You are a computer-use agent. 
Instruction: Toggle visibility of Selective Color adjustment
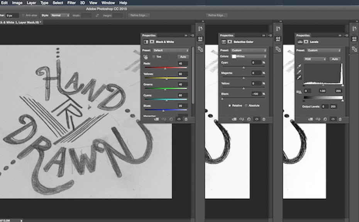pyautogui.click(x=256, y=119)
